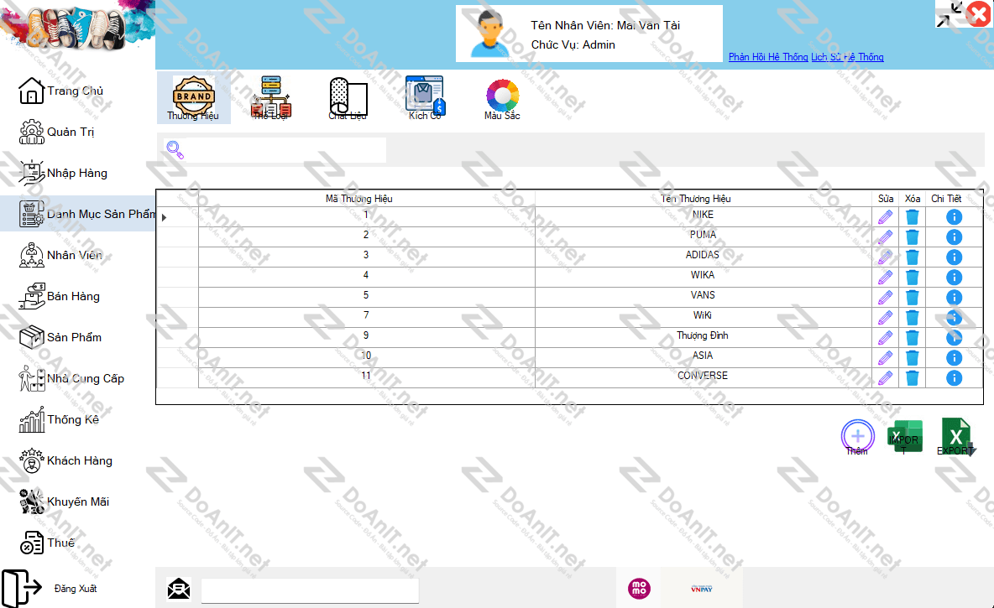Open the Màu Sắc color tab
This screenshot has width=994, height=608.
pos(502,98)
